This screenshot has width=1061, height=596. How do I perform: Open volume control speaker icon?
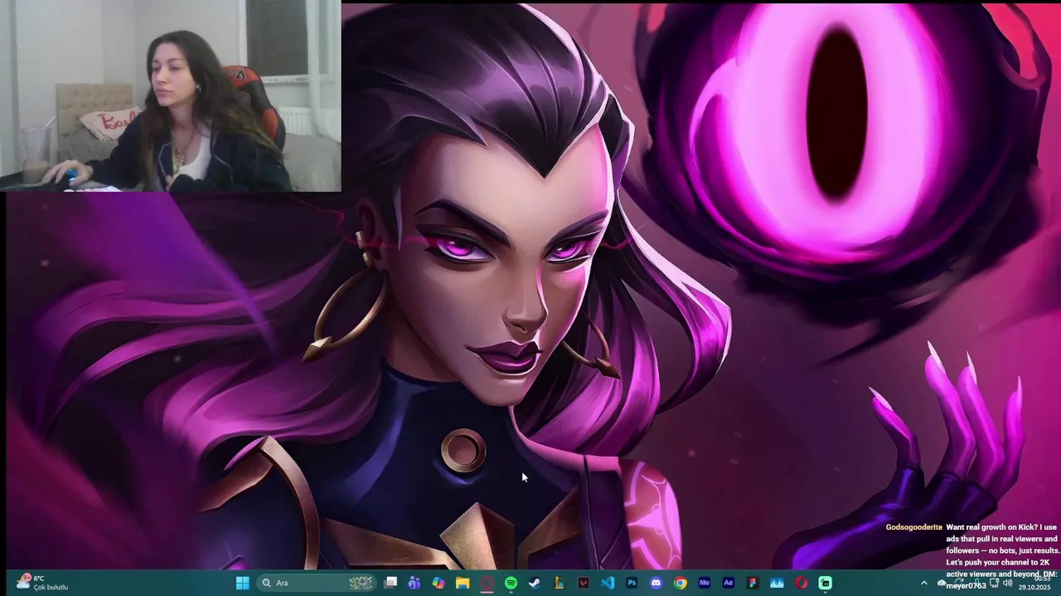coord(1007,583)
